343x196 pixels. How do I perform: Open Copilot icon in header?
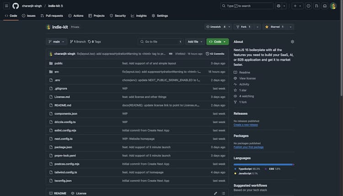279,6
